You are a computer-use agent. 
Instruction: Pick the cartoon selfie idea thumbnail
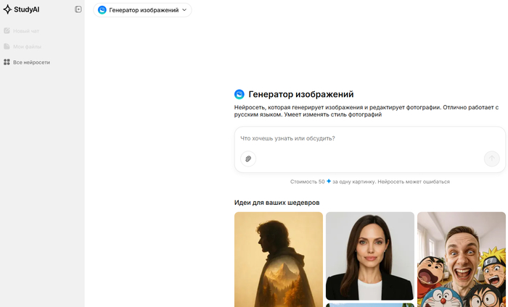click(462, 259)
